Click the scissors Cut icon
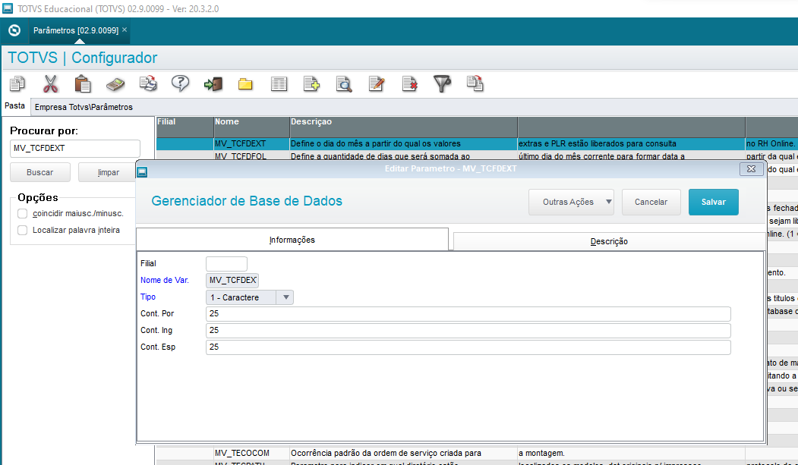 coord(50,84)
